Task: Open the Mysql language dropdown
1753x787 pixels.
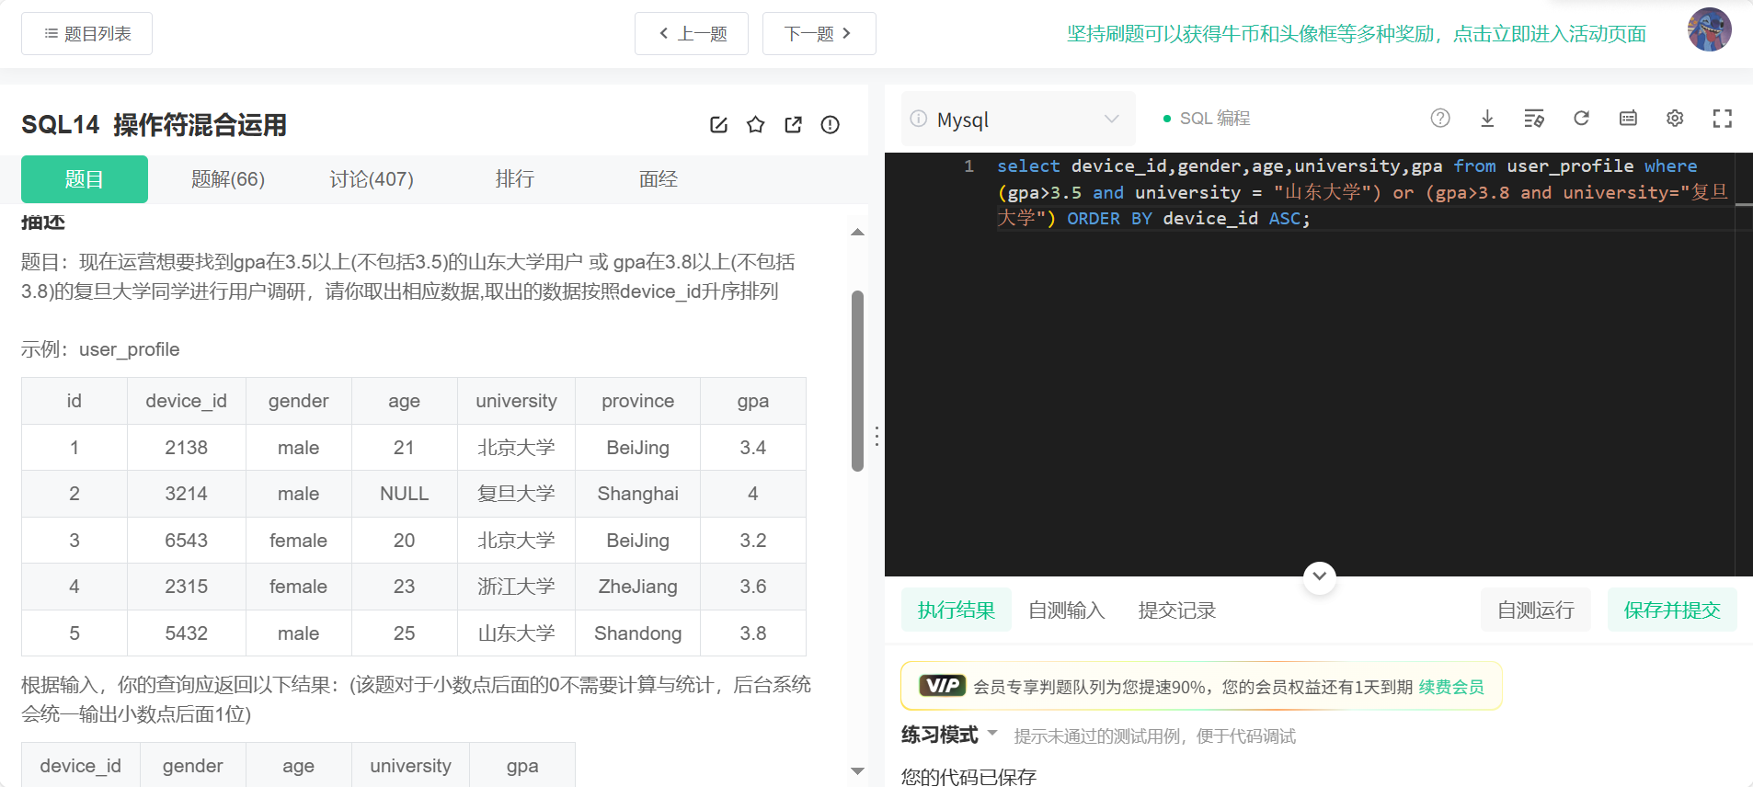Action: (x=1019, y=119)
